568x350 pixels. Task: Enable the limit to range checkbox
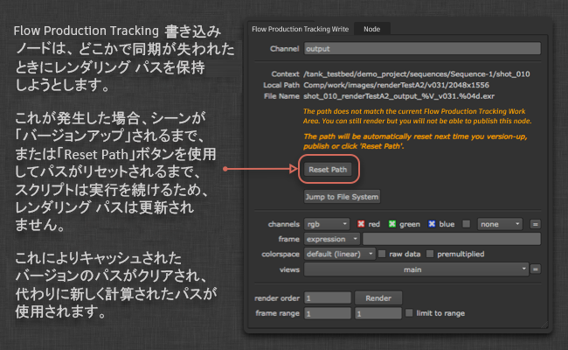(x=409, y=313)
